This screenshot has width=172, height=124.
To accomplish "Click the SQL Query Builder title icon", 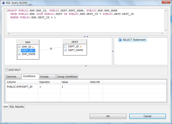I will tap(3, 3).
